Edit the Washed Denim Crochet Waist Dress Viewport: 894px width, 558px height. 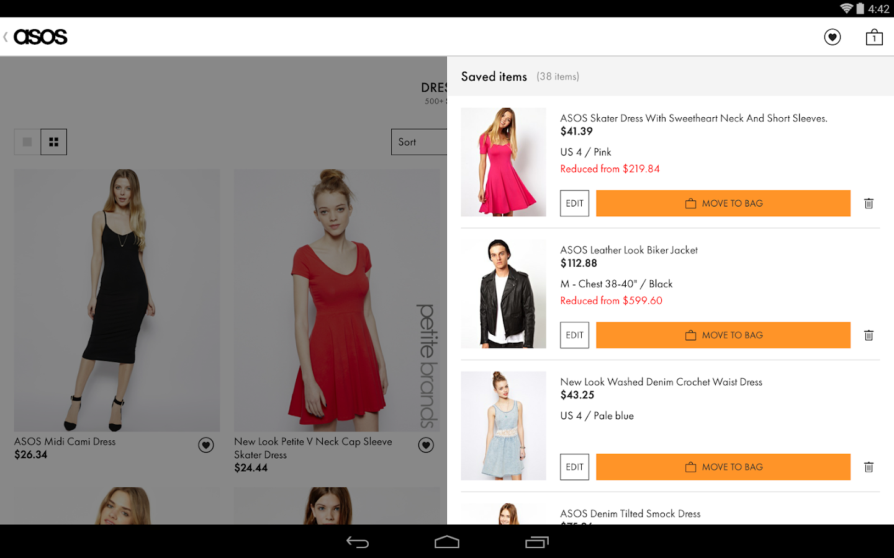coord(574,467)
